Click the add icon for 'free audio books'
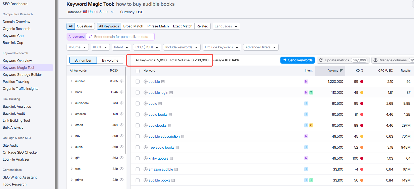The image size is (414, 189). (145, 147)
